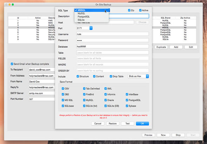The height and width of the screenshot is (144, 207).
Task: Select backup row with id 9
Action: pyautogui.click(x=32, y=39)
